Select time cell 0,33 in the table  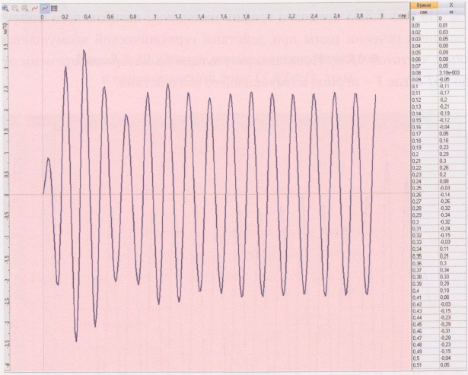[425, 242]
